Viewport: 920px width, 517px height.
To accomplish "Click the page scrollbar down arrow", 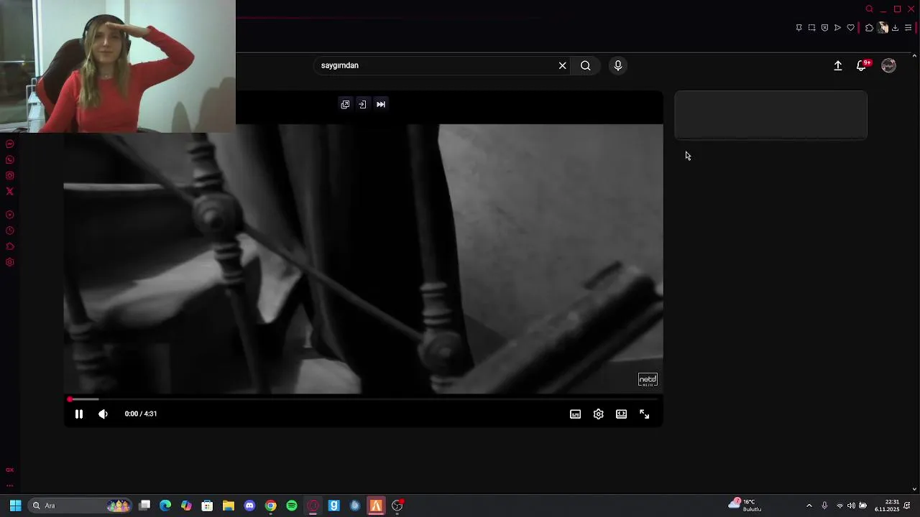I will click(914, 490).
